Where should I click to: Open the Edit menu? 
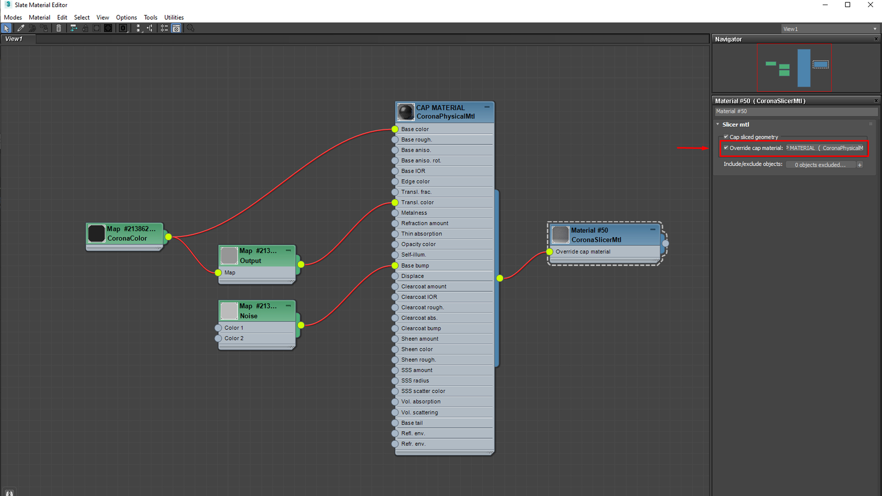point(62,17)
